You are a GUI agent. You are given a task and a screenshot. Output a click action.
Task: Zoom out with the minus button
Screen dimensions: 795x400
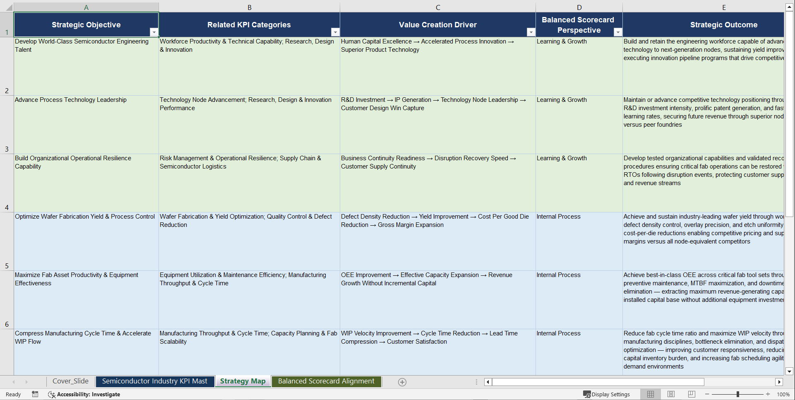[x=707, y=394]
